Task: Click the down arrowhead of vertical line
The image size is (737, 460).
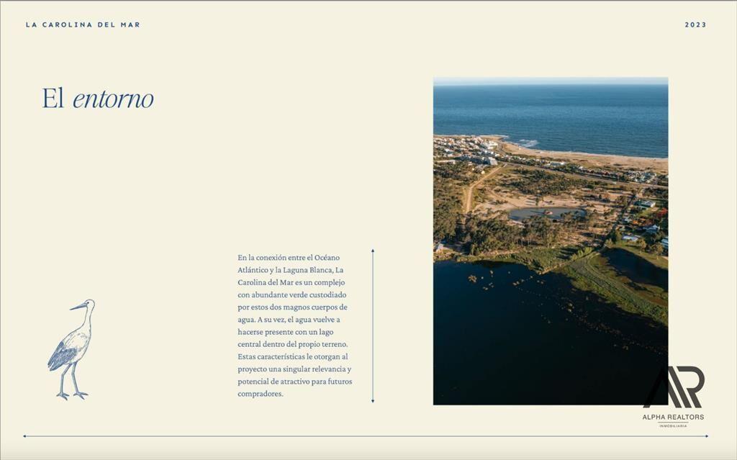Action: 373,400
